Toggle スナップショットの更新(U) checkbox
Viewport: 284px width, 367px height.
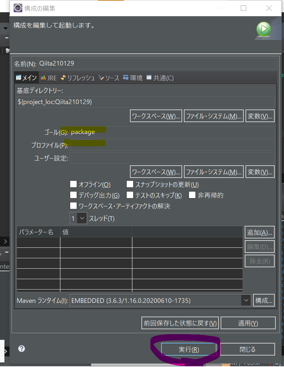click(130, 184)
